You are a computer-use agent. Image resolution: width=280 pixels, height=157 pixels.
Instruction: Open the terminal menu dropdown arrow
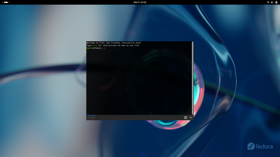pyautogui.click(x=191, y=118)
